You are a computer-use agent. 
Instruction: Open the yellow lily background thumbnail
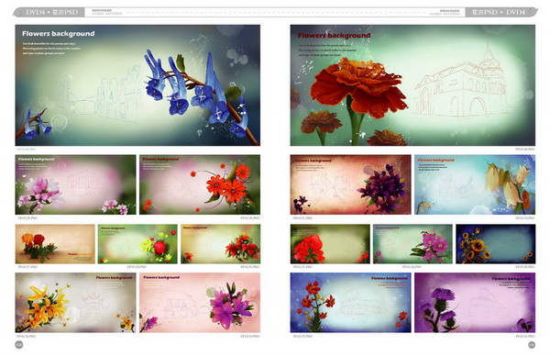(x=75, y=303)
